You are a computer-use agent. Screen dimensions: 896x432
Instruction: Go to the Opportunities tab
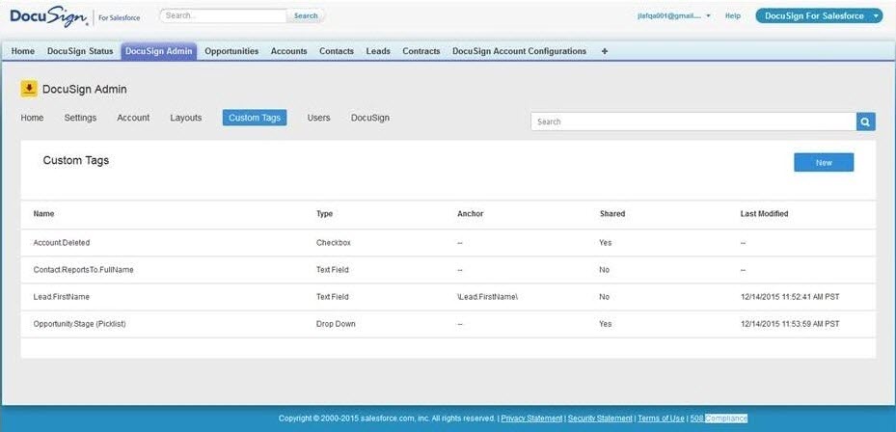[231, 51]
